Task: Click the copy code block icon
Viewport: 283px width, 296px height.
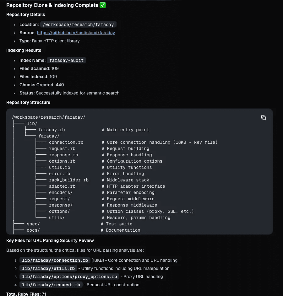Action: click(x=264, y=117)
